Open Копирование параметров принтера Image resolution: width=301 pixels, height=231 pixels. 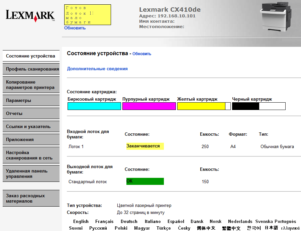(x=31, y=85)
